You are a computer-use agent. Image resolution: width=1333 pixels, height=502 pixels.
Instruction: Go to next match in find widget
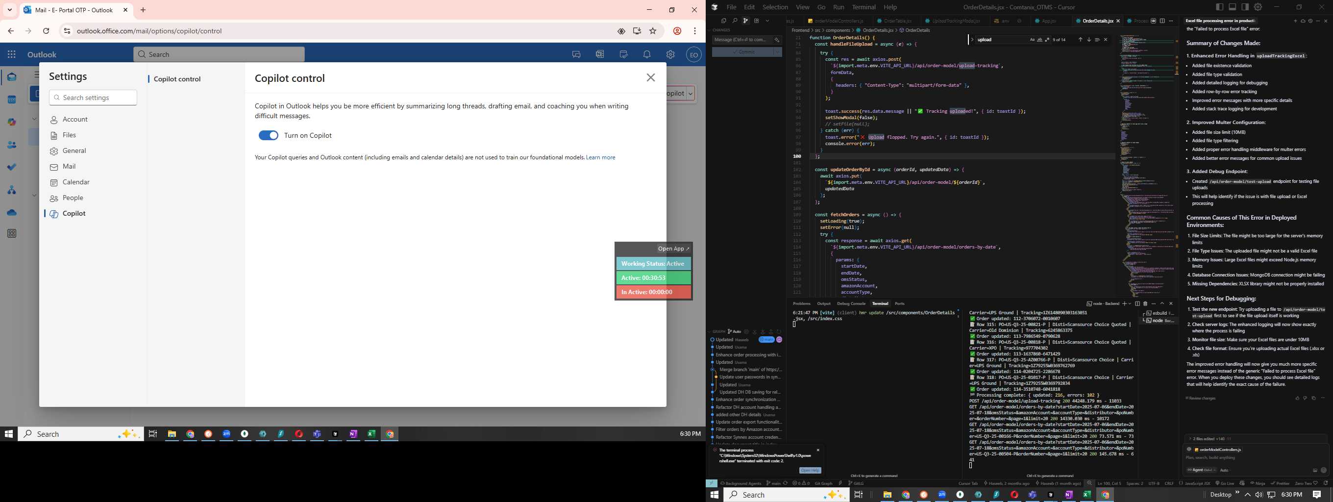(x=1089, y=40)
